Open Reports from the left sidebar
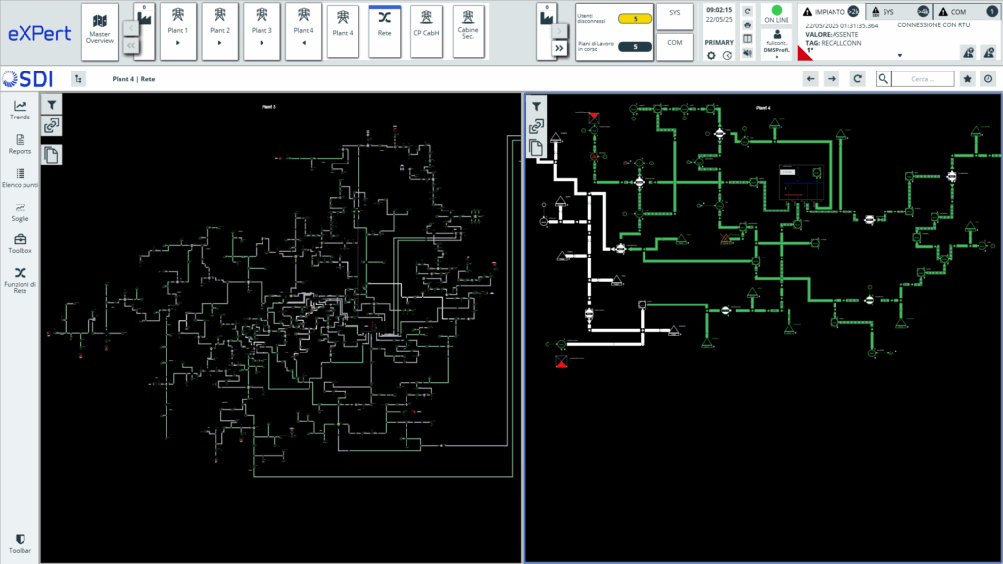 [x=20, y=144]
